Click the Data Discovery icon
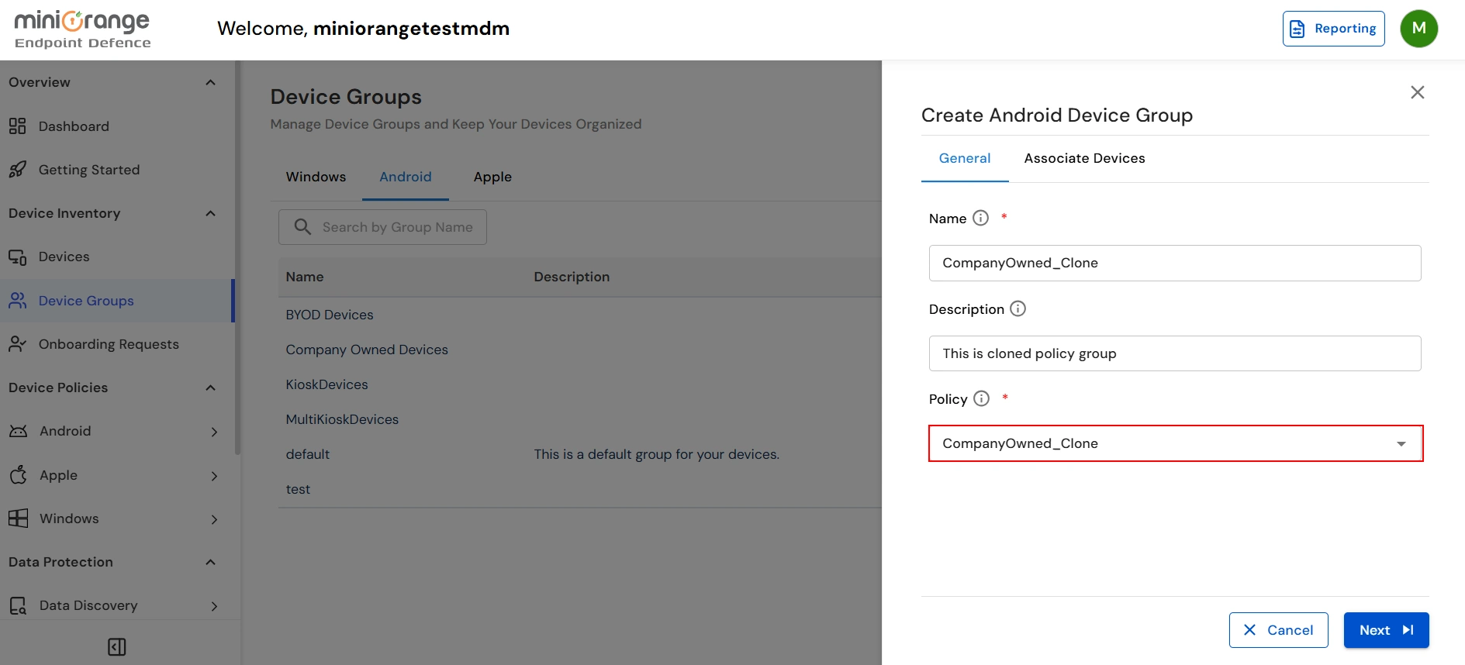The width and height of the screenshot is (1465, 665). (18, 605)
